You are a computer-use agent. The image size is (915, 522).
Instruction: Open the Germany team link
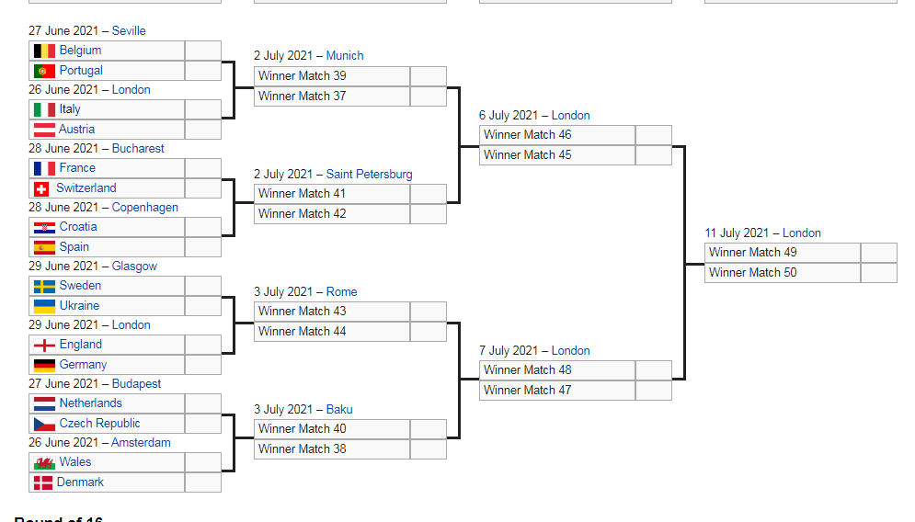pyautogui.click(x=83, y=365)
